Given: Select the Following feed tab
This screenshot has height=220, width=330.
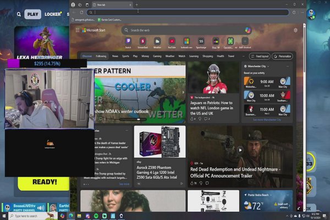Looking at the screenshot, I should 101,56.
